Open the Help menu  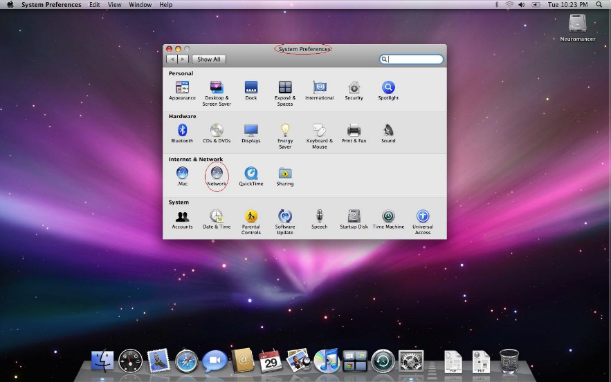[165, 5]
